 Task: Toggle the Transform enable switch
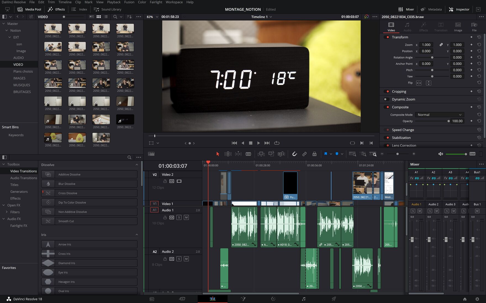tap(387, 37)
